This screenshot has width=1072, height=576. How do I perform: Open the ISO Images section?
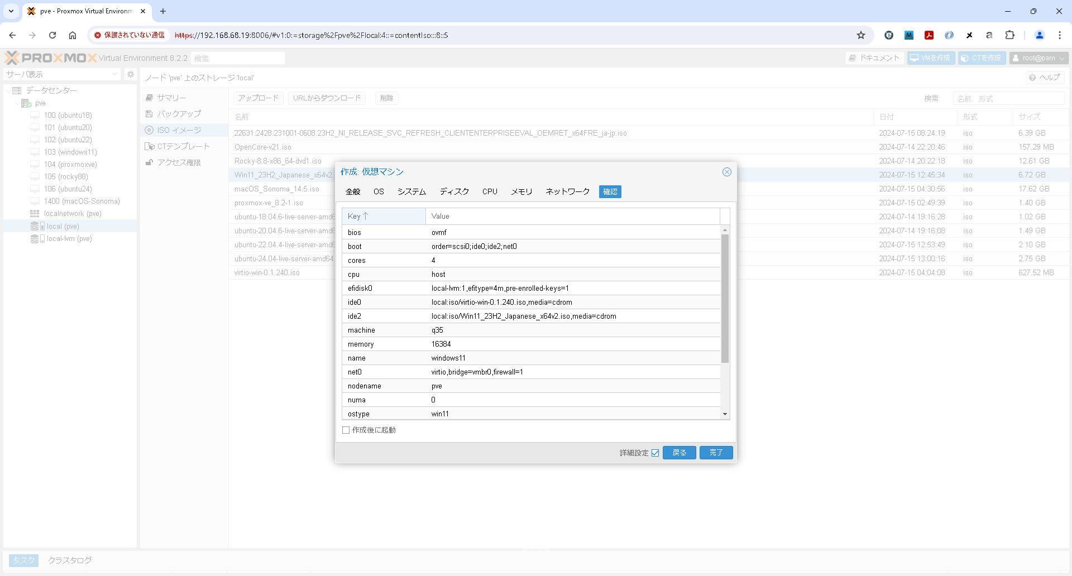(x=179, y=130)
